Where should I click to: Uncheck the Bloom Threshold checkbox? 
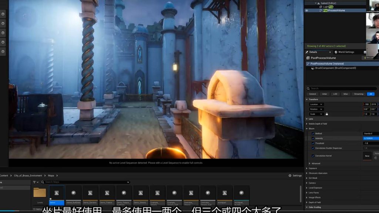313,143
